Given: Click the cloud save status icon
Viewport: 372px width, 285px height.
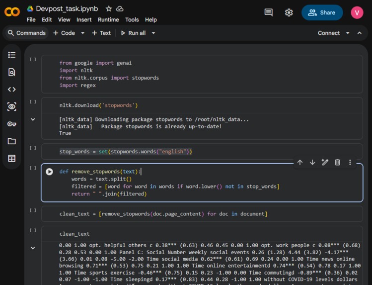Looking at the screenshot, I should tap(120, 9).
